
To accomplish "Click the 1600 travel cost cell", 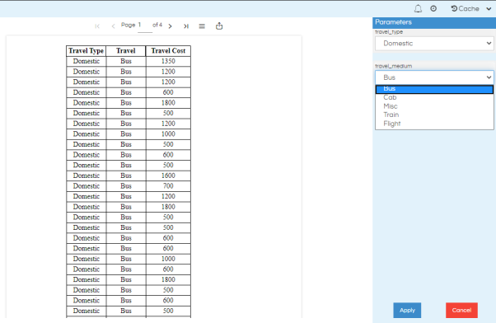I will (168, 176).
